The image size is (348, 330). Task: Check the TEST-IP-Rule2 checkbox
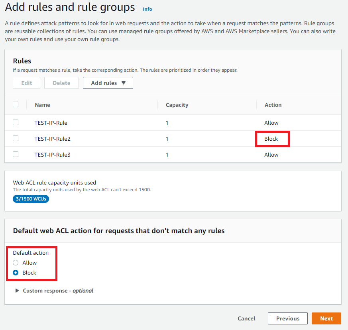(x=16, y=138)
